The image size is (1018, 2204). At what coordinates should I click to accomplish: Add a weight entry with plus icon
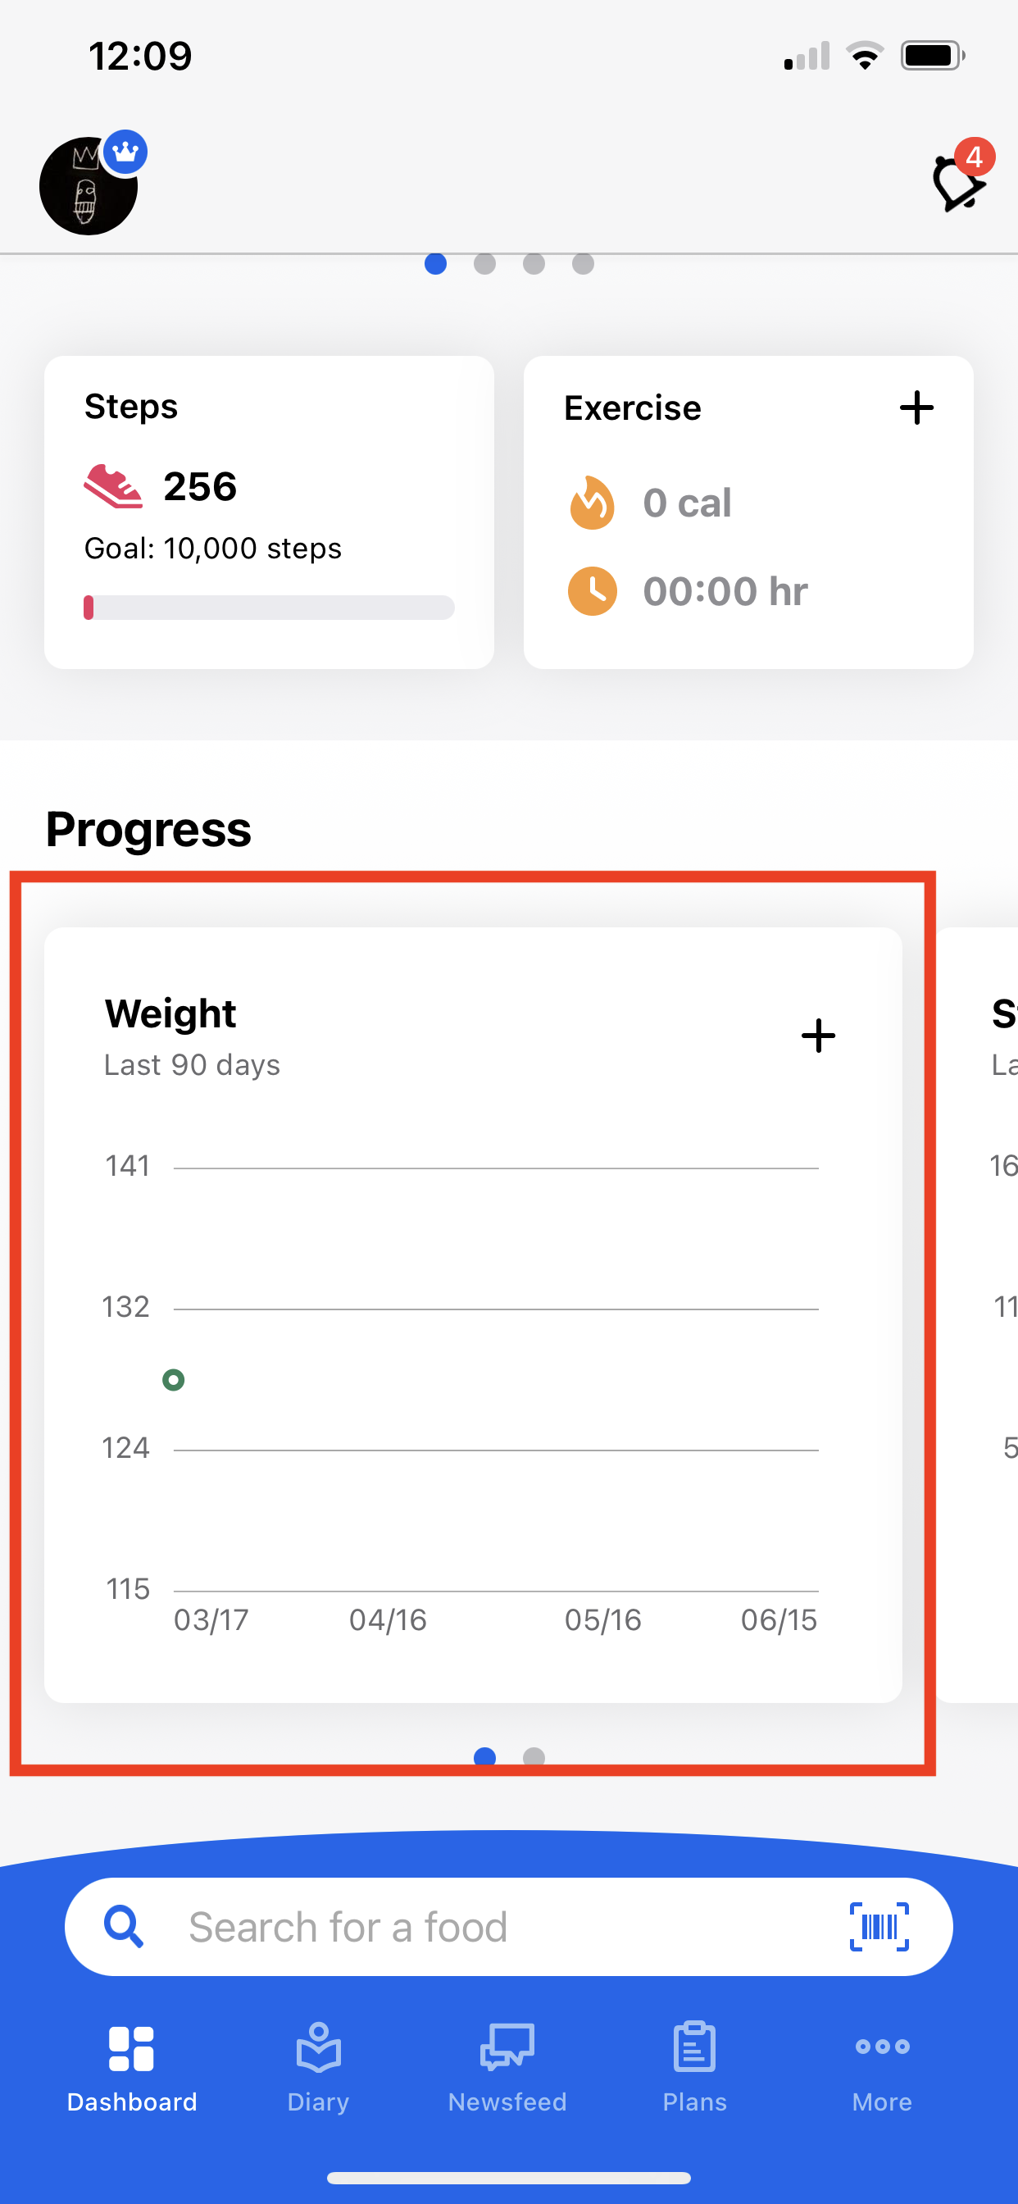coord(818,1036)
